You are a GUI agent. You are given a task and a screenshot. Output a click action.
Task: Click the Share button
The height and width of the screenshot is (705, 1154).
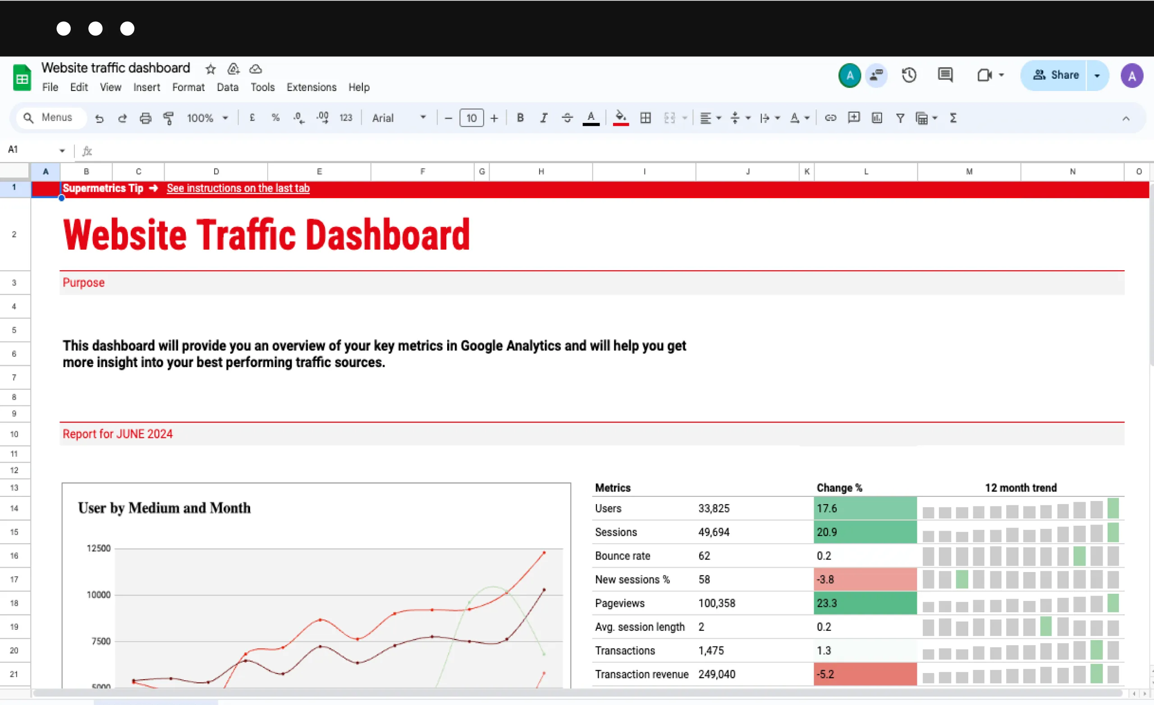1055,75
